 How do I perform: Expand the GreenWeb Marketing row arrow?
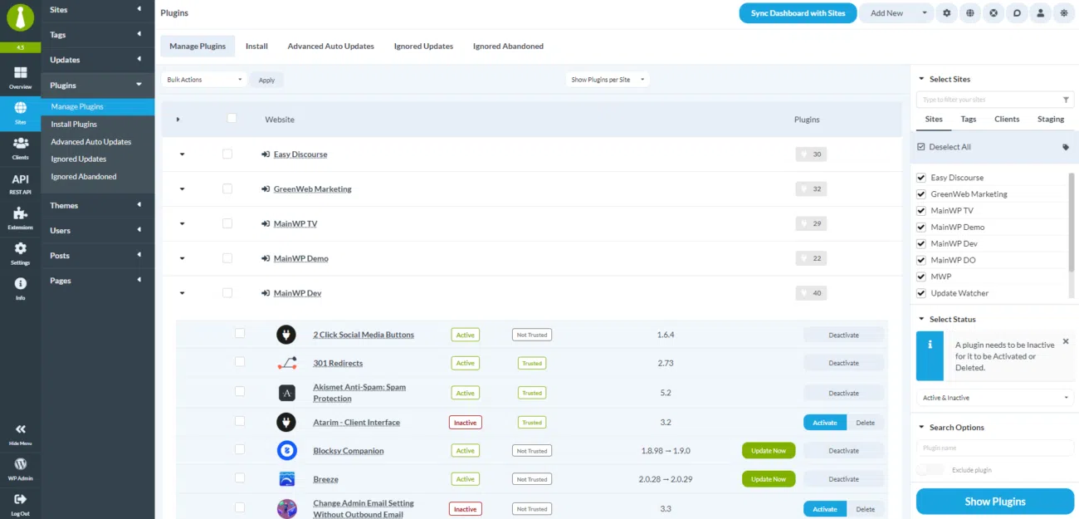tap(182, 189)
